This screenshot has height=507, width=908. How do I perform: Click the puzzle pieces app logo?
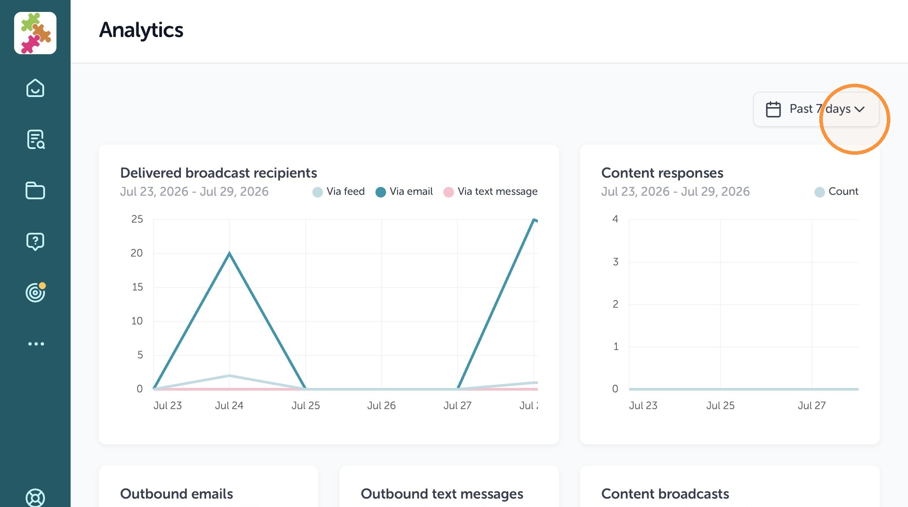(x=35, y=33)
